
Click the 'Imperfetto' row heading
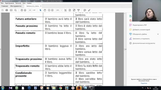22,46
